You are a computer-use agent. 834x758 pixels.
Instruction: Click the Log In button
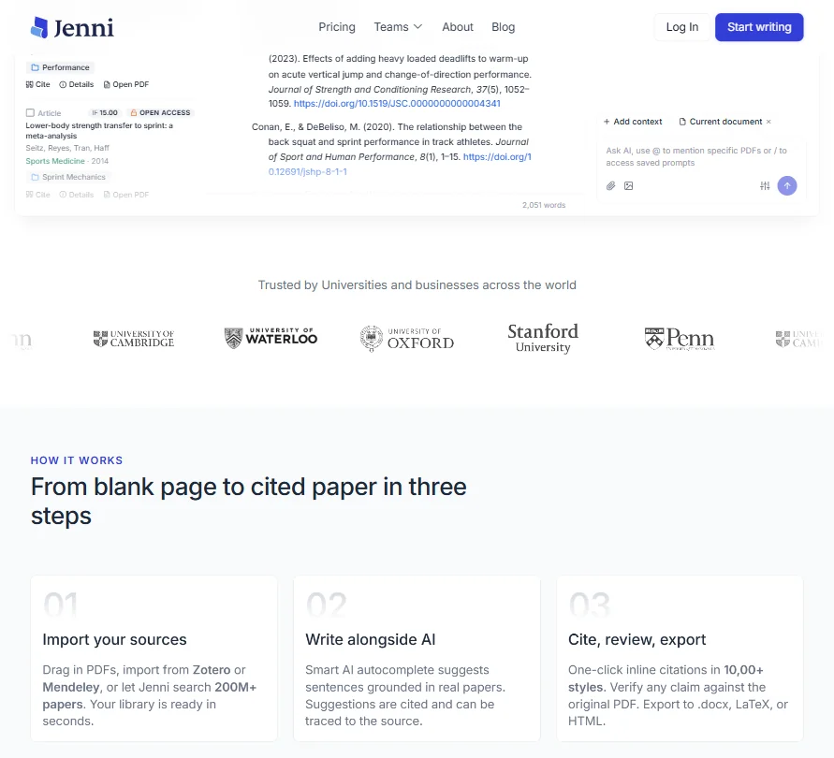[x=681, y=27]
